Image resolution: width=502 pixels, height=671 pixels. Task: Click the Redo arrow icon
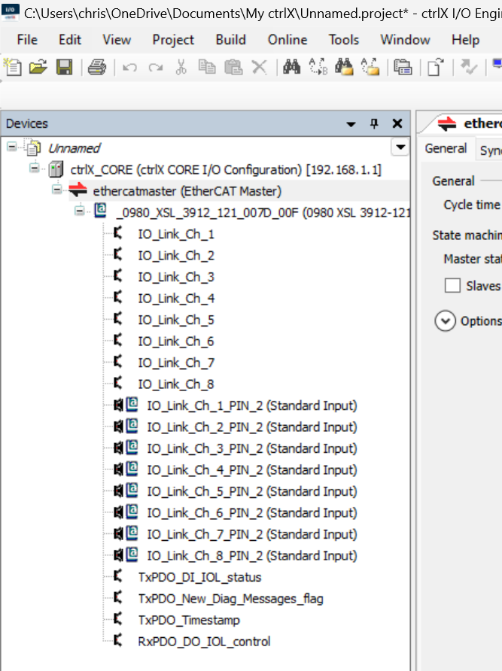click(x=156, y=68)
